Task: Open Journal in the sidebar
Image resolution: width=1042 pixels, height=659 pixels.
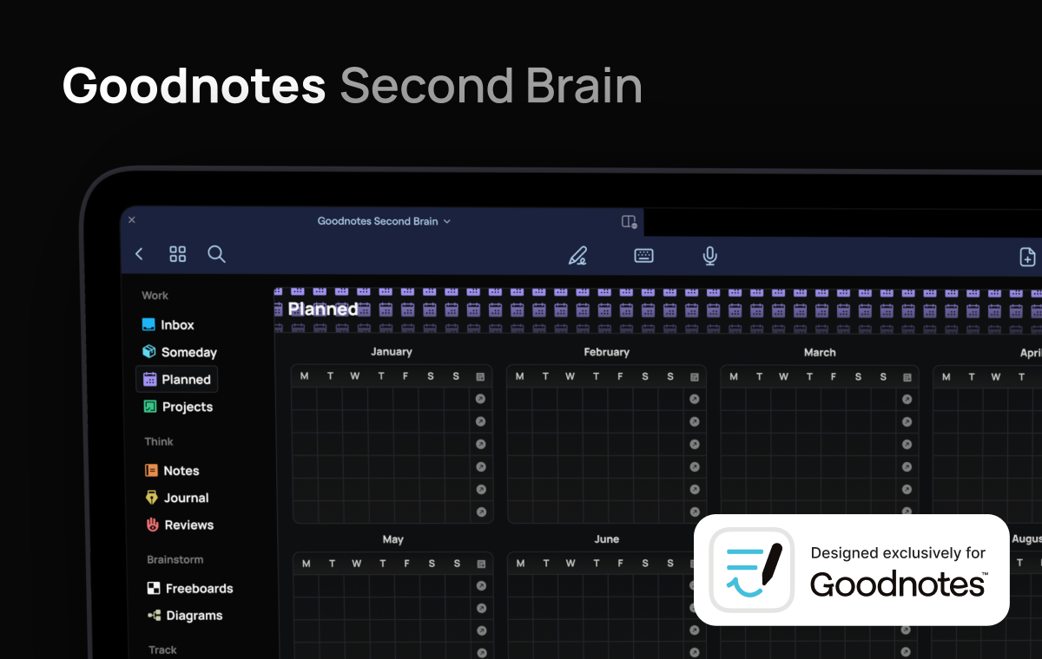Action: (x=176, y=498)
